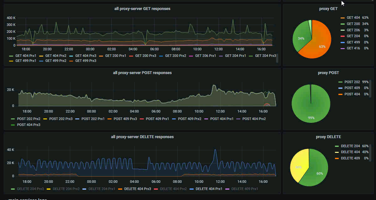Open the 'all proxy-server DELETE responses' panel title menu

(142, 137)
